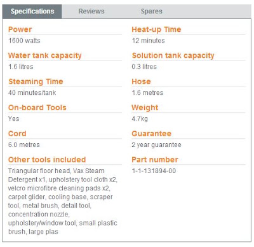Click the 2 year guarantee text
The height and width of the screenshot is (247, 254).
pos(156,145)
